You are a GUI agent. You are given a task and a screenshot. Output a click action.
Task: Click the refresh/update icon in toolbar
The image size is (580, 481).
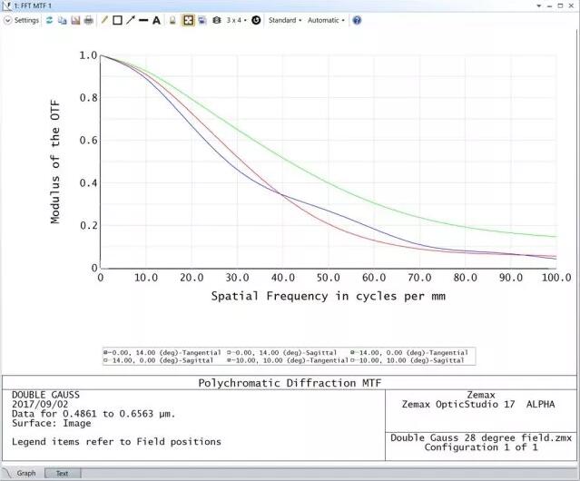(49, 20)
